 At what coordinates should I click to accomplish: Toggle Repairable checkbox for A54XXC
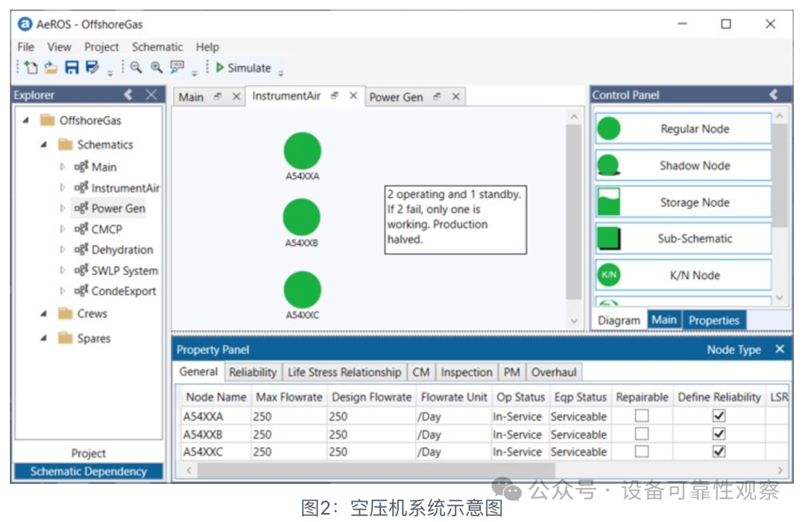(x=642, y=451)
